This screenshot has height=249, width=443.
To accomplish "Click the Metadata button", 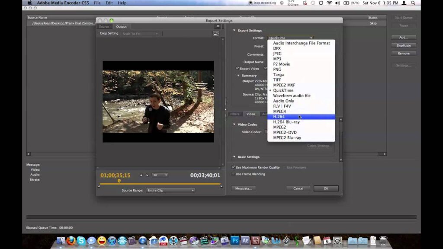I will pyautogui.click(x=244, y=188).
